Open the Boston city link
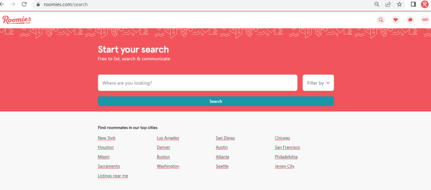This screenshot has width=431, height=190. coord(163,157)
